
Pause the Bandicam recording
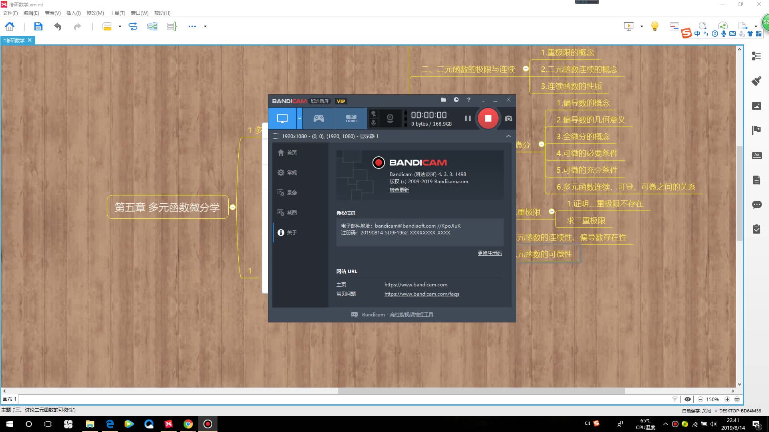(467, 118)
